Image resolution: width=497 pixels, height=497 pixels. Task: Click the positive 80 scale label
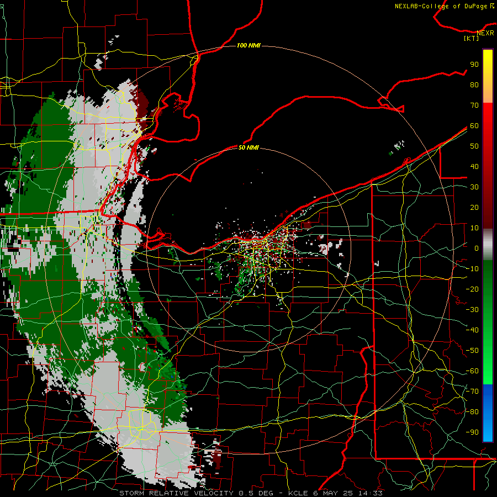click(x=474, y=84)
